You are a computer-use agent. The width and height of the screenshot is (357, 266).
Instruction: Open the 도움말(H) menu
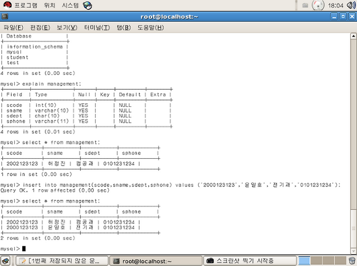[x=151, y=28]
